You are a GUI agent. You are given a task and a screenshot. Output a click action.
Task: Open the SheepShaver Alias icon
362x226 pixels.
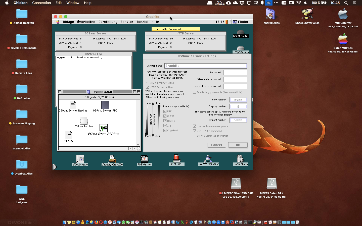click(x=307, y=14)
